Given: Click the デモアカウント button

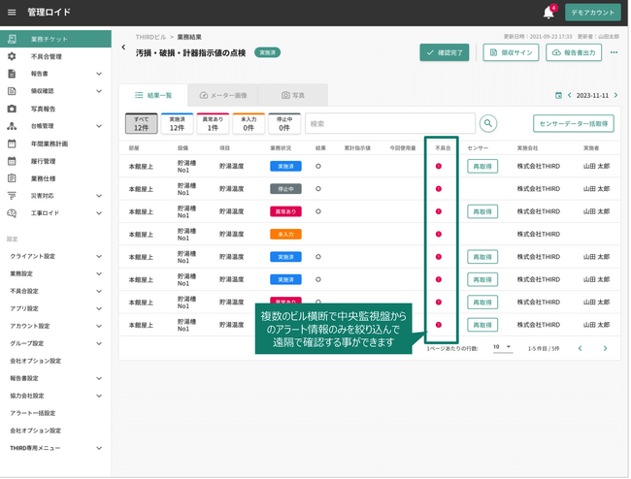Looking at the screenshot, I should (593, 13).
